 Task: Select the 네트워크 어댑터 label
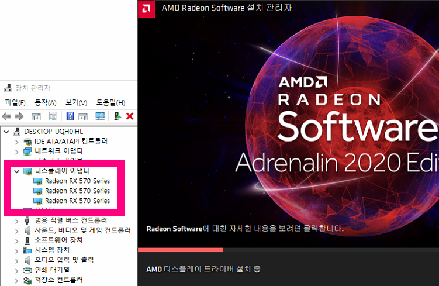click(58, 151)
